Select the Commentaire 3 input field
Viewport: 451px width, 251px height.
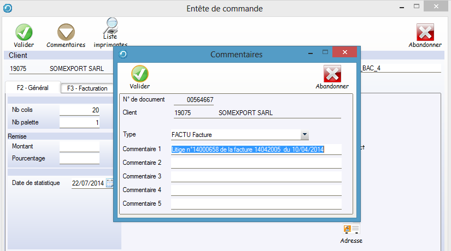(x=256, y=176)
